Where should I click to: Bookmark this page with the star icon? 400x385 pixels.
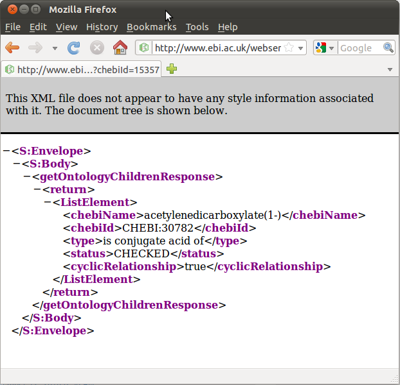pyautogui.click(x=289, y=48)
